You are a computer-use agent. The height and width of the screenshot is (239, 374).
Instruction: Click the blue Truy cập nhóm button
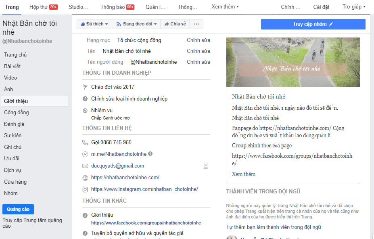(x=313, y=24)
